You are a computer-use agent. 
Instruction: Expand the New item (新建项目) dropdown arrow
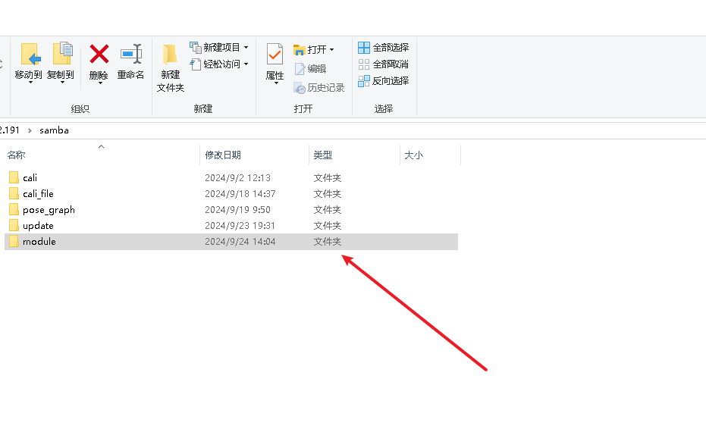[x=246, y=47]
